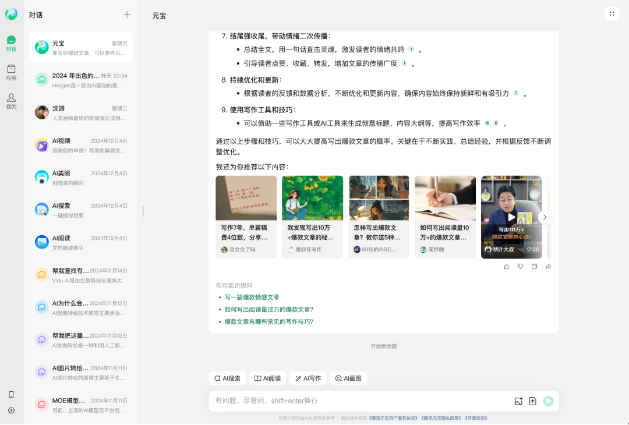Image resolution: width=629 pixels, height=425 pixels.
Task: Open the four-dot grid menu top right
Action: pos(612,13)
